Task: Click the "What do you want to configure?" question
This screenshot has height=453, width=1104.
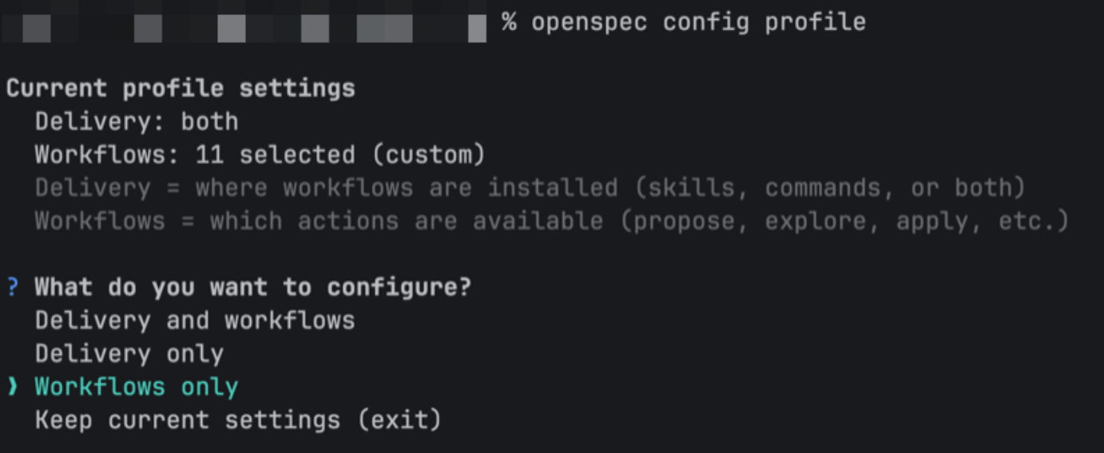Action: [x=252, y=287]
